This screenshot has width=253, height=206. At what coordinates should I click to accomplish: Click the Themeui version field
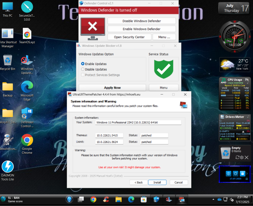(x=109, y=135)
